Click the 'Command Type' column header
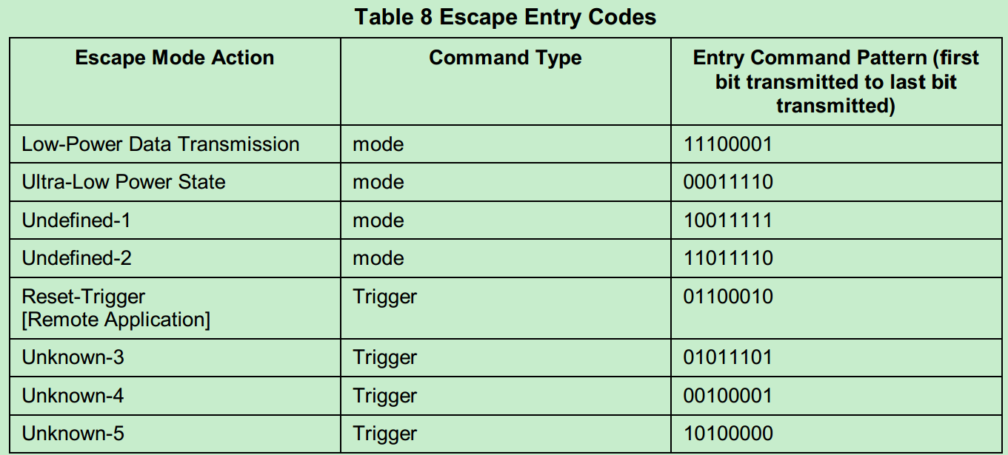Image resolution: width=1008 pixels, height=455 pixels. pos(505,58)
